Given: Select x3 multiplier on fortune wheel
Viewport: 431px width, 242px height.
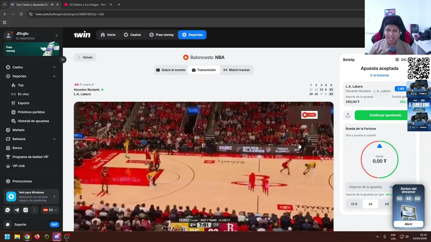Looking at the screenshot, I should tap(387, 204).
